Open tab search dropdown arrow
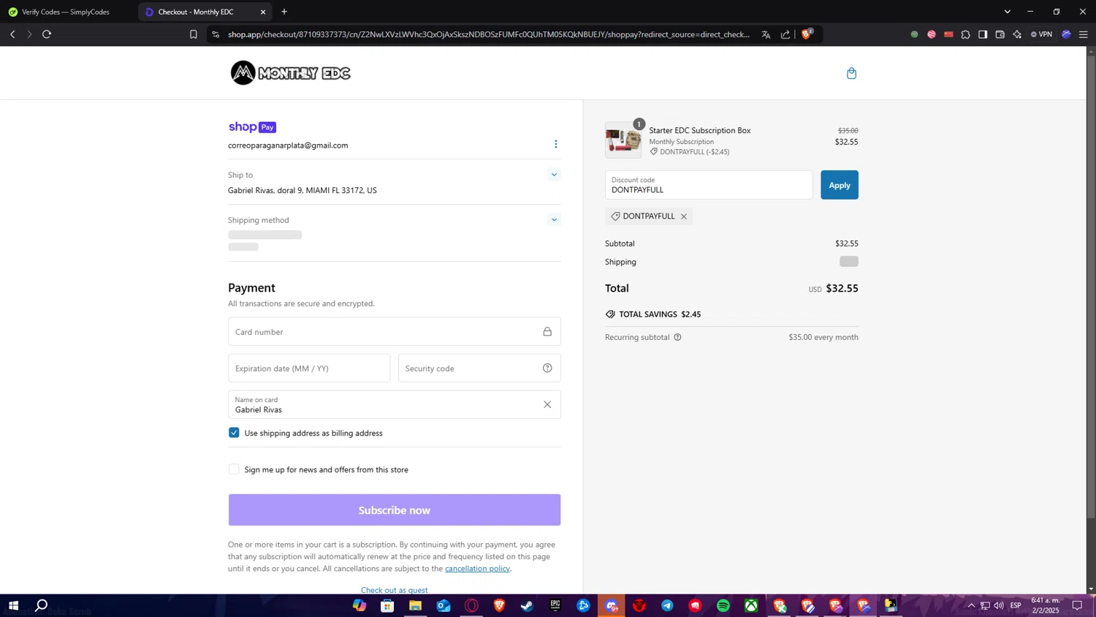 point(1008,12)
